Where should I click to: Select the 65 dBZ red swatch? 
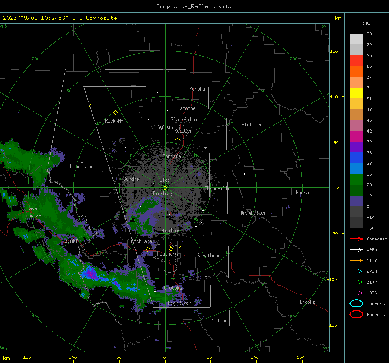pos(356,61)
